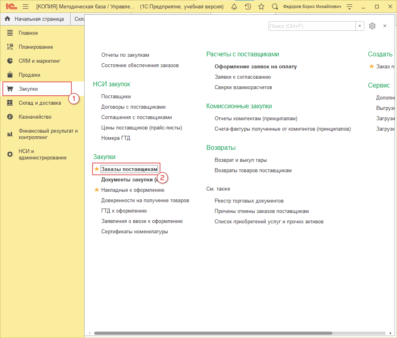This screenshot has height=338, width=397.
Task: Toggle favorite star in Создать section
Action: (371, 66)
